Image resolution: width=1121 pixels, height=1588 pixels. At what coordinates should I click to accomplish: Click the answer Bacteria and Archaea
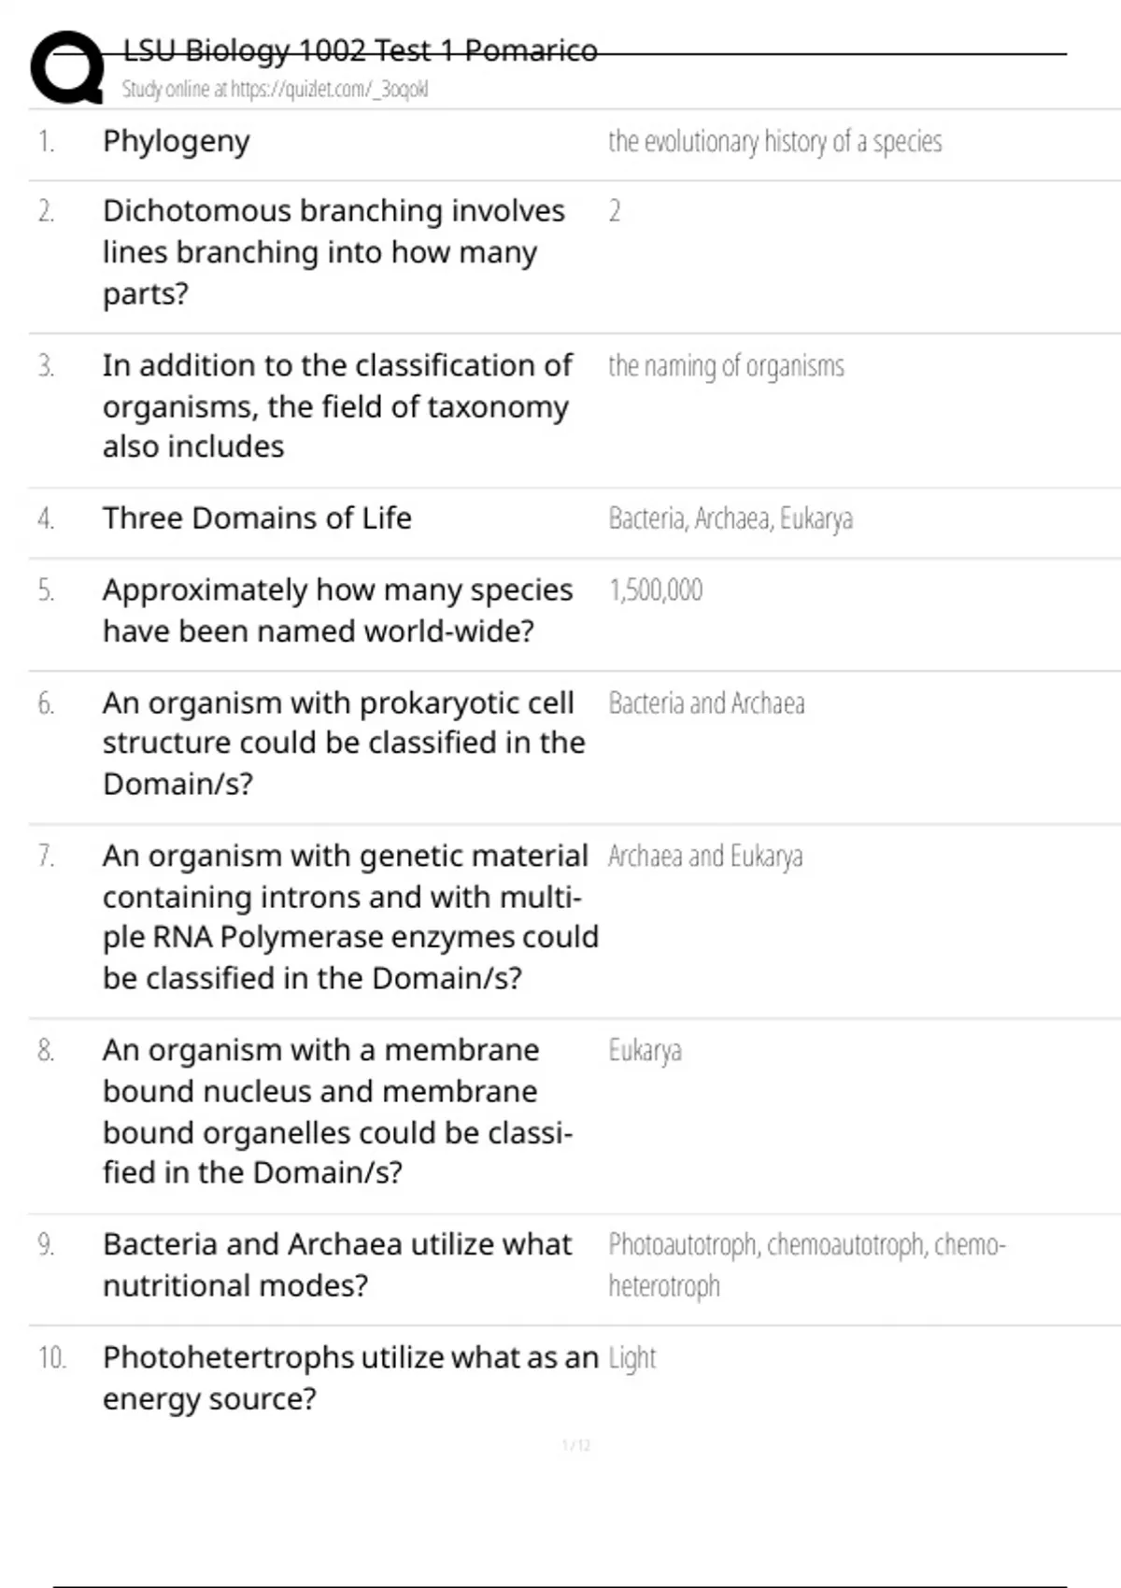[706, 703]
